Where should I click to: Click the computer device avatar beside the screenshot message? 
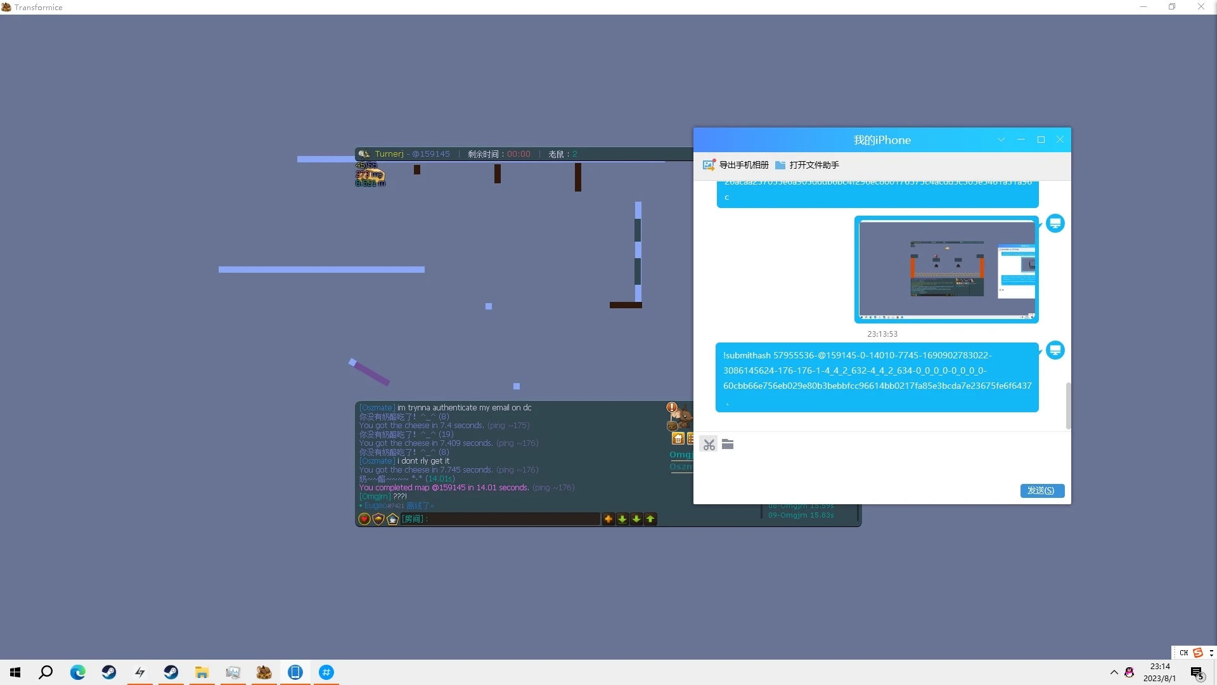[x=1055, y=223]
